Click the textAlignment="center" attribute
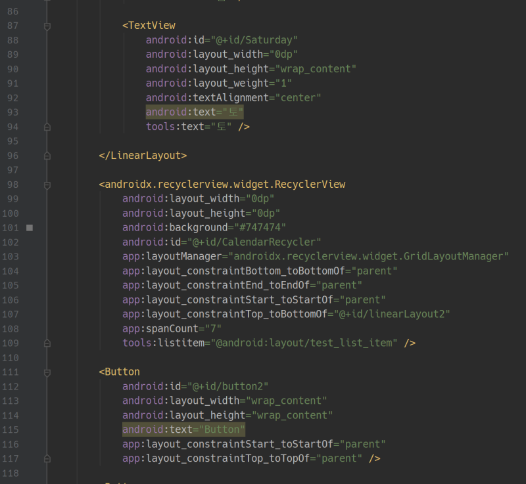The width and height of the screenshot is (526, 484). (257, 98)
